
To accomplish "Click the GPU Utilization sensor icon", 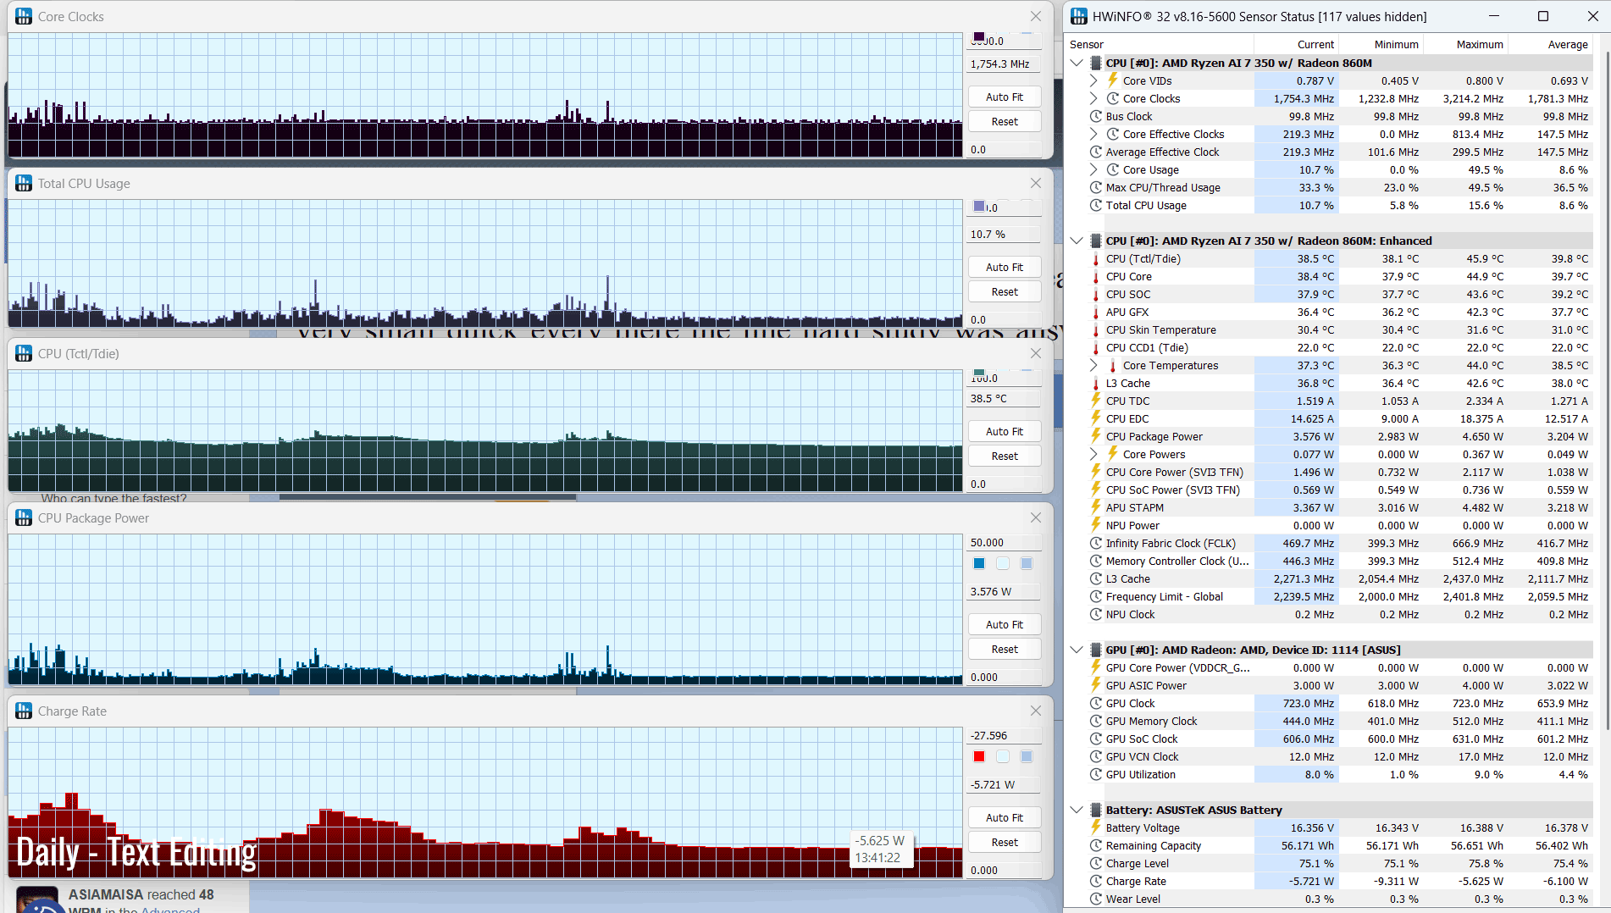I will pyautogui.click(x=1096, y=775).
